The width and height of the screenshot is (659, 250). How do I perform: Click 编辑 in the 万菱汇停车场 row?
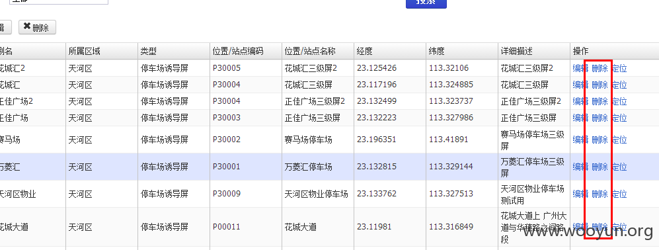coord(580,167)
